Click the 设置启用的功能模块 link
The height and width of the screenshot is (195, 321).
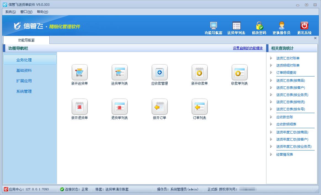pyautogui.click(x=248, y=48)
